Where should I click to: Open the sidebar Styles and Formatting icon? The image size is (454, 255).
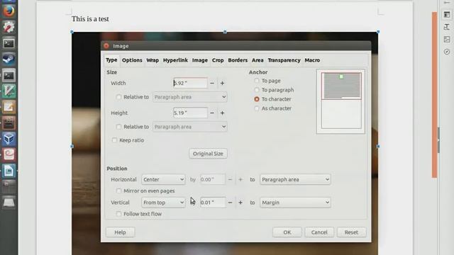pos(447,27)
